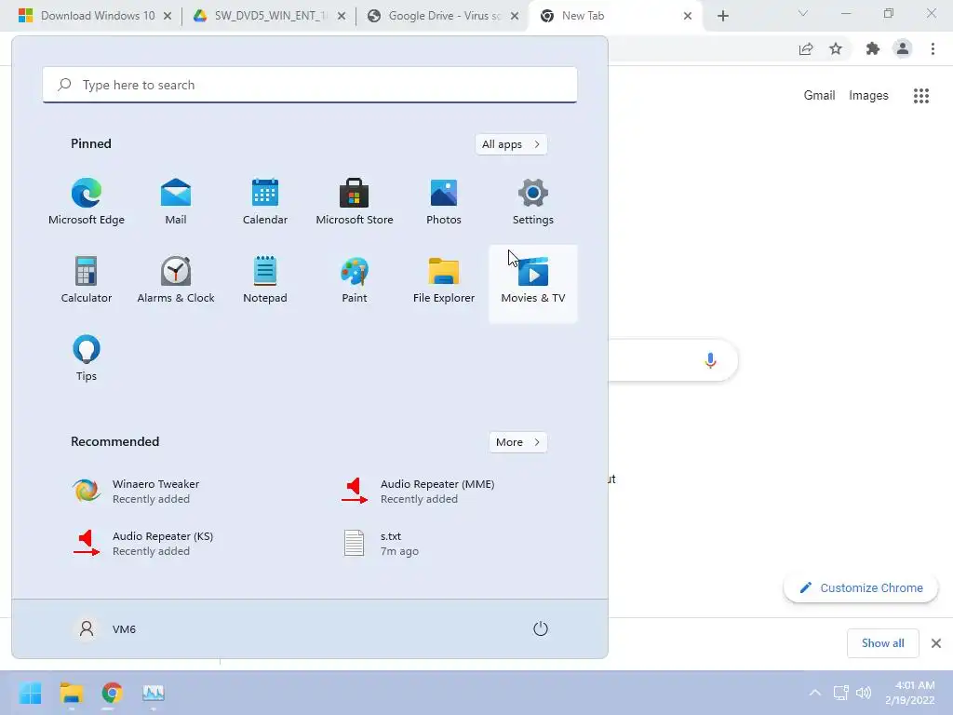
Task: Show all downloads
Action: [x=882, y=643]
